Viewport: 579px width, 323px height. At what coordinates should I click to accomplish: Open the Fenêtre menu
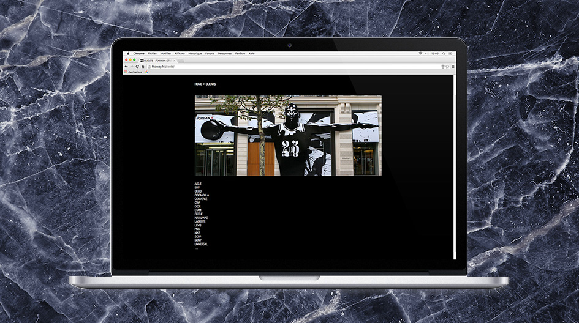click(x=240, y=53)
